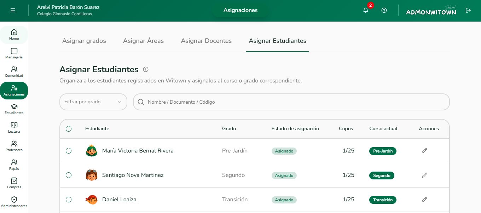Viewport: 481px width, 213px height.
Task: Click the Segundo course badge
Action: [x=382, y=175]
